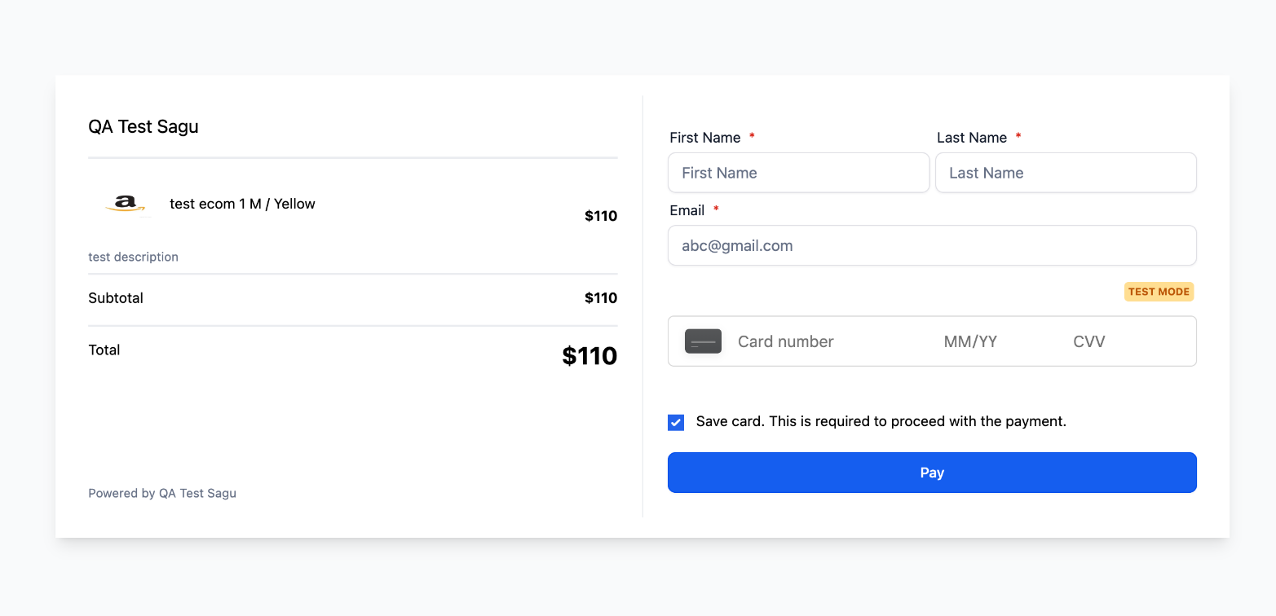Click the Amazon logo product thumbnail

tap(126, 204)
